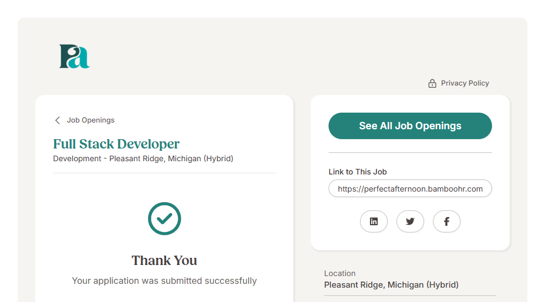Screen dimensions: 545x302
Task: Click the Link to This Job label
Action: 357,172
